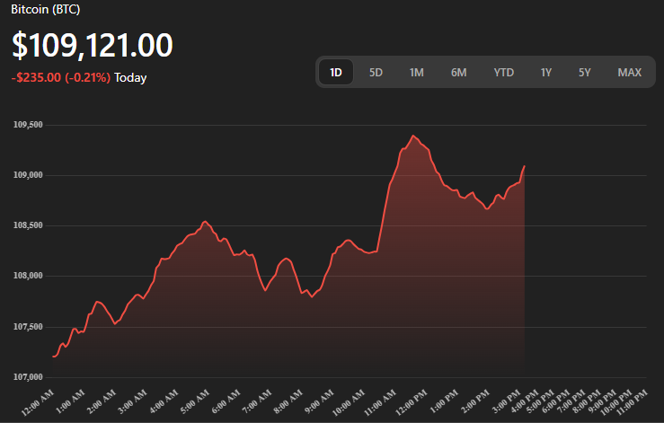The height and width of the screenshot is (423, 664).
Task: Select the 1D time range tab
Action: [336, 72]
